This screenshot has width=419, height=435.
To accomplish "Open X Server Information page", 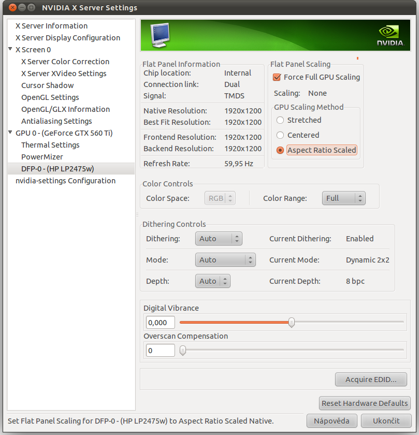I will (52, 26).
